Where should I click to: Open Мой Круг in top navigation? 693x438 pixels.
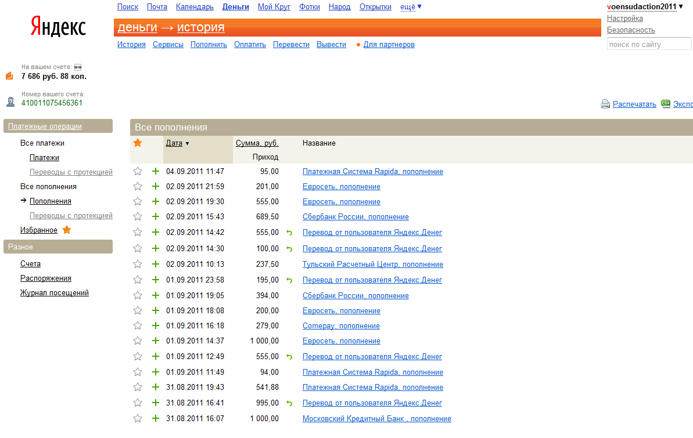tap(274, 6)
